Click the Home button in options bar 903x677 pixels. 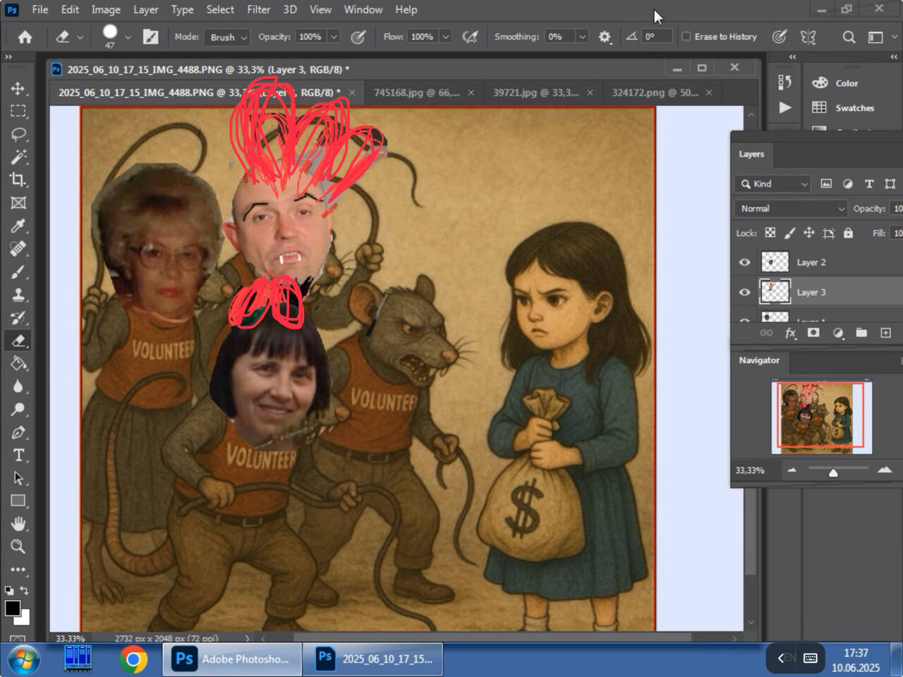25,37
